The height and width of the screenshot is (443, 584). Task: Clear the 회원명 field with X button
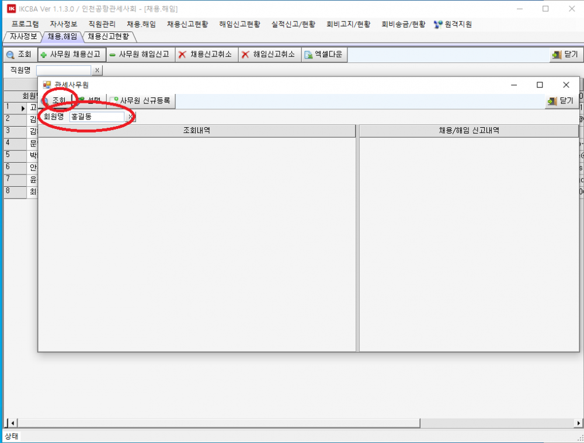click(131, 117)
